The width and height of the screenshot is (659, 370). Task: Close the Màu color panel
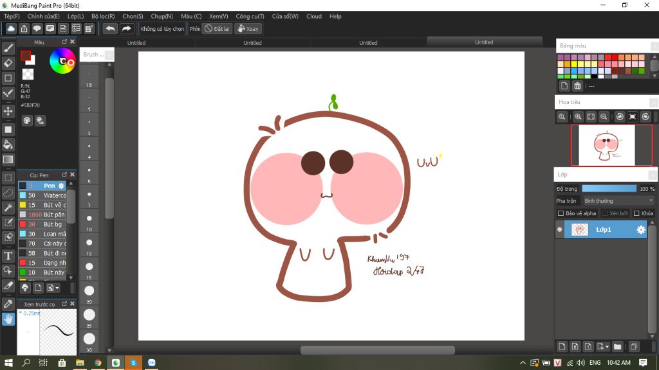click(x=72, y=42)
